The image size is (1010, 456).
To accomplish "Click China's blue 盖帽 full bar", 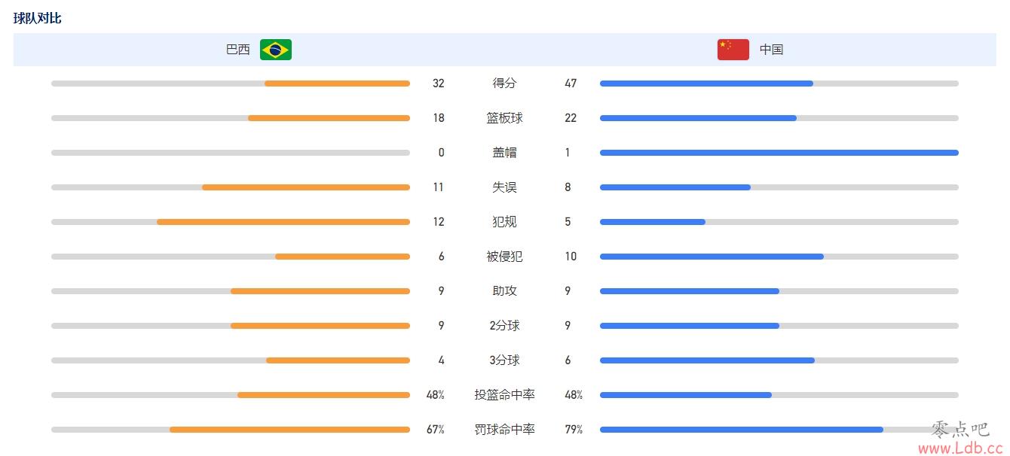I will 779,153.
